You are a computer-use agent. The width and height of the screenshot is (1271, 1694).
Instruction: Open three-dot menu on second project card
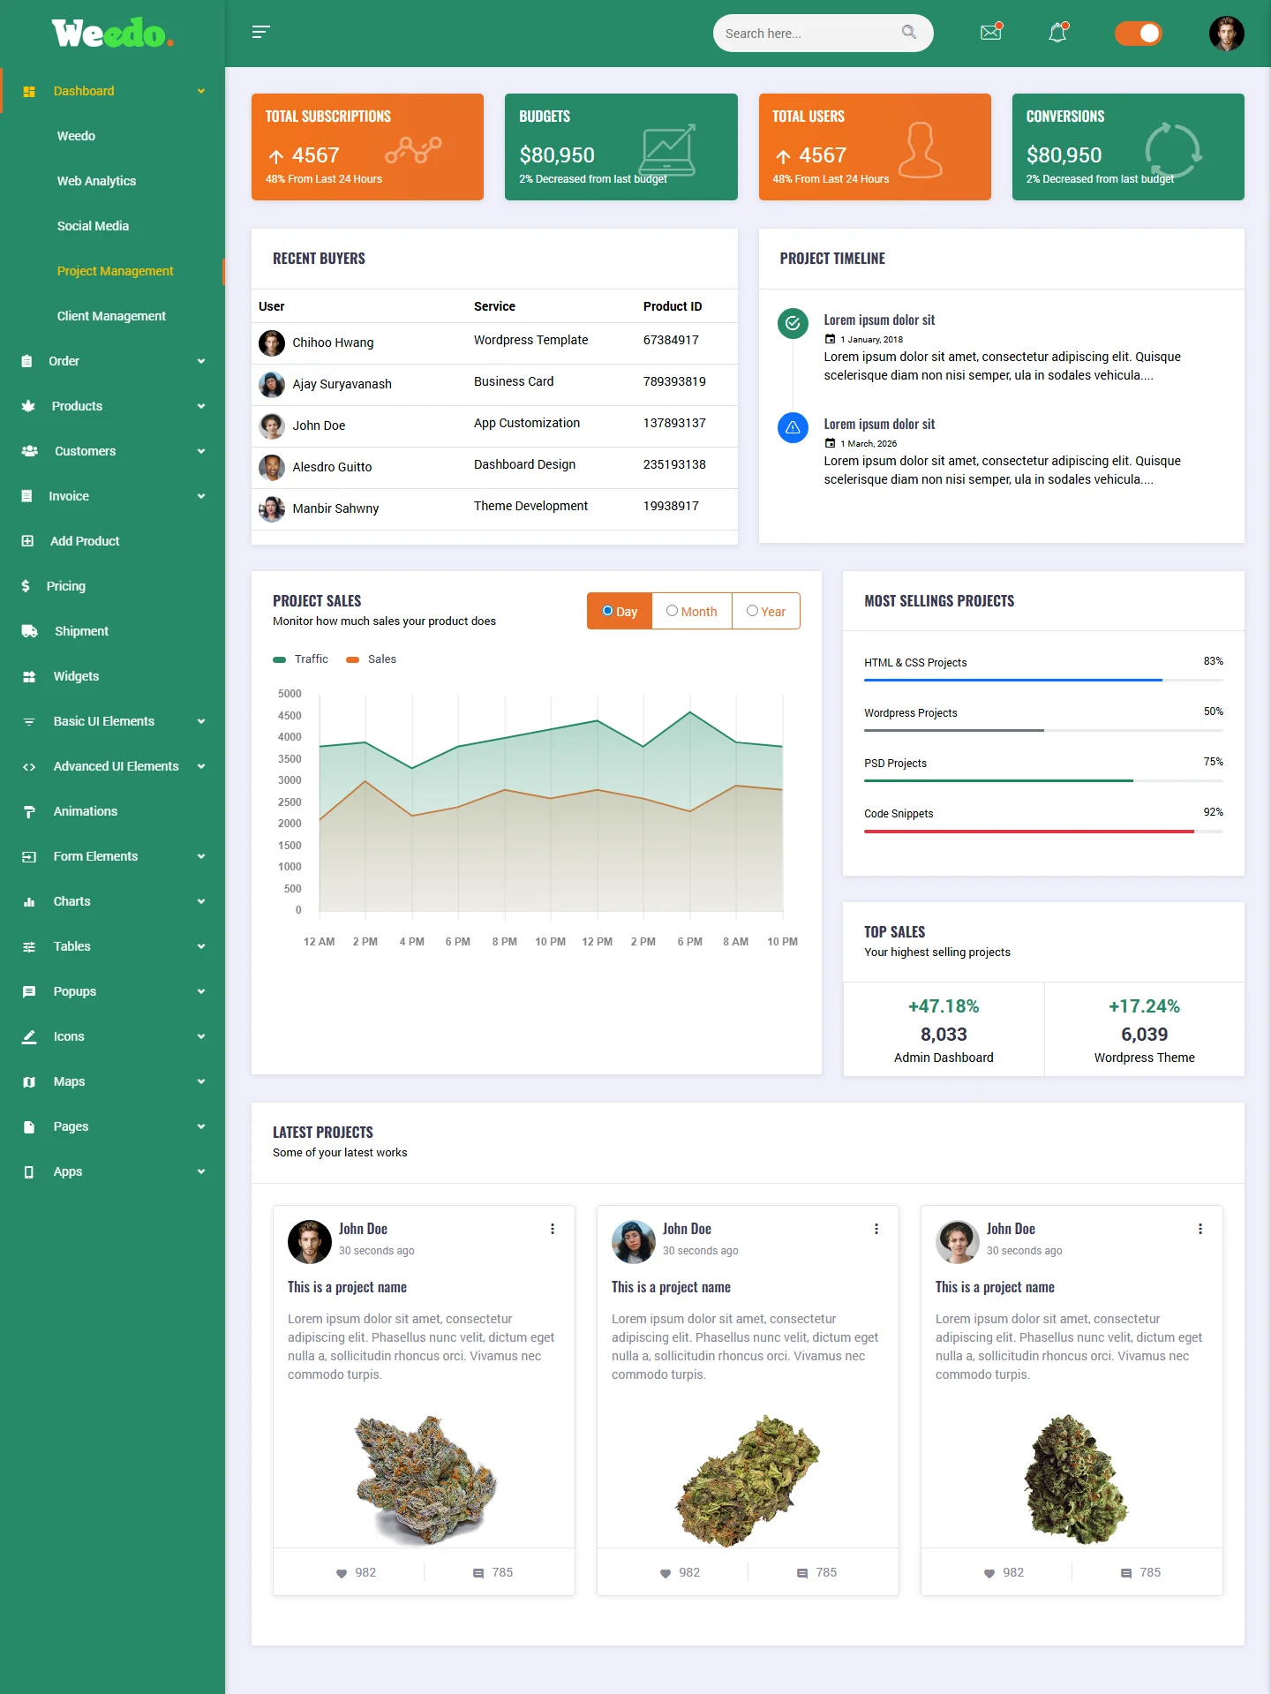click(x=876, y=1229)
